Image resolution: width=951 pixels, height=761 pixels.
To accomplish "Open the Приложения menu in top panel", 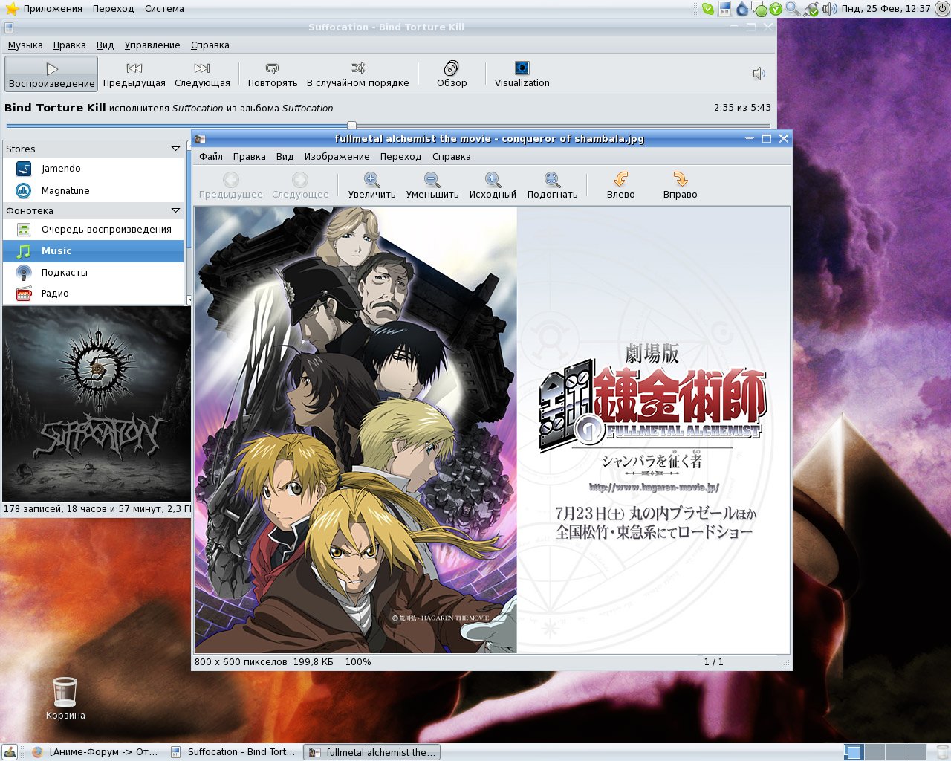I will (52, 9).
